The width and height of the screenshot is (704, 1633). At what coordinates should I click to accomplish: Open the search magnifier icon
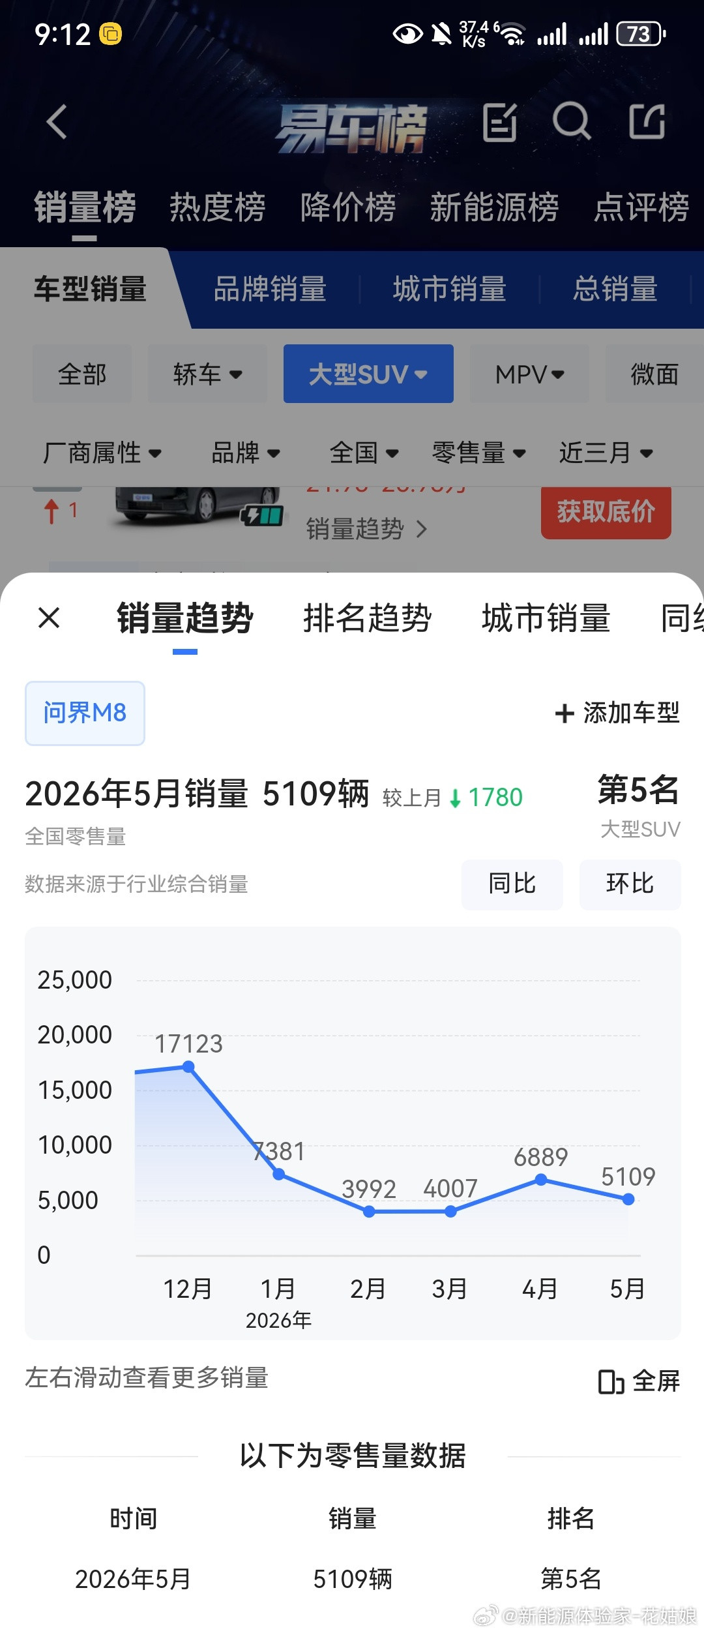pos(572,121)
